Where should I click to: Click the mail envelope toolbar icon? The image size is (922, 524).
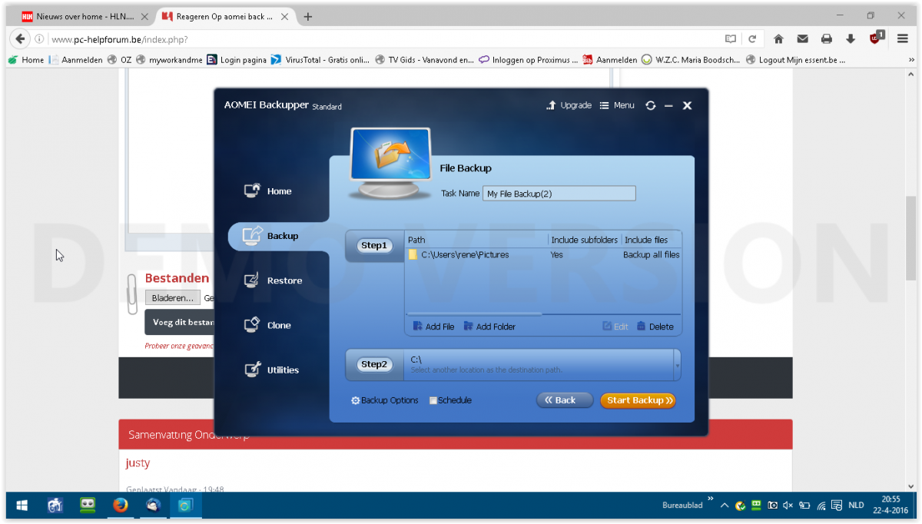tap(802, 39)
